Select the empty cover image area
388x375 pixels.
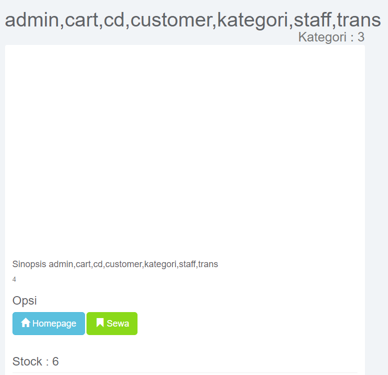pos(185,150)
